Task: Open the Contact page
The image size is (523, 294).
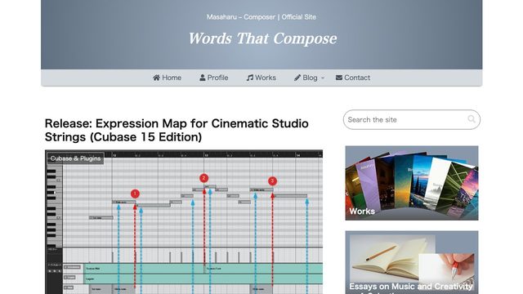Action: [x=353, y=78]
